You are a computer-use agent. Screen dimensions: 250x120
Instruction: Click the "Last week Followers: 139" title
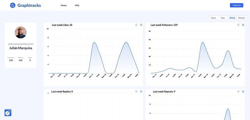164,25
